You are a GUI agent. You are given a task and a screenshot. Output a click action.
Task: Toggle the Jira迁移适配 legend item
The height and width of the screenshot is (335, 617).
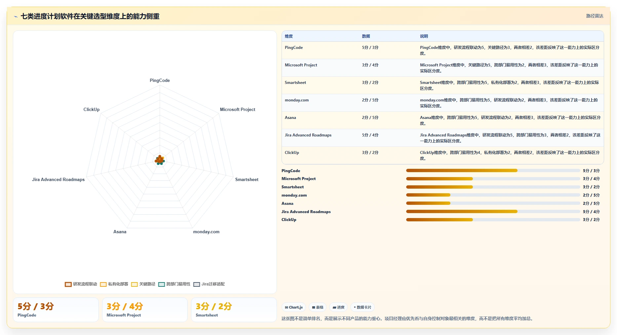209,284
